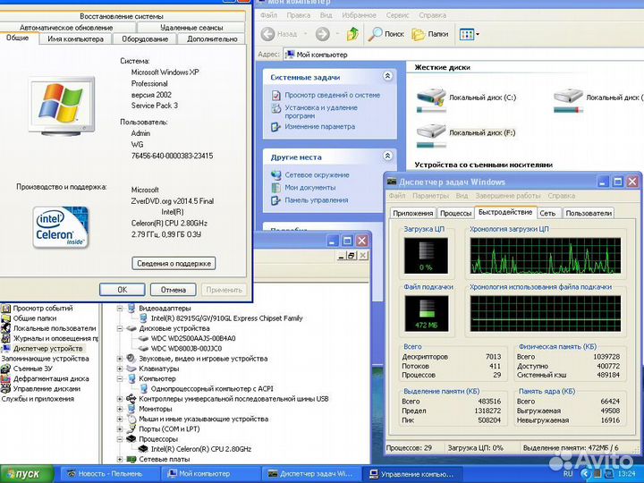
Task: Click Установка и удаление программ link
Action: coord(321,111)
